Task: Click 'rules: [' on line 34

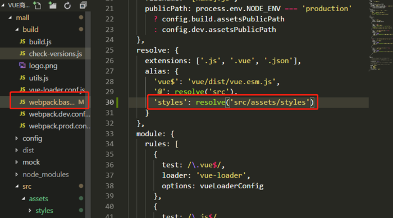Action: point(162,144)
